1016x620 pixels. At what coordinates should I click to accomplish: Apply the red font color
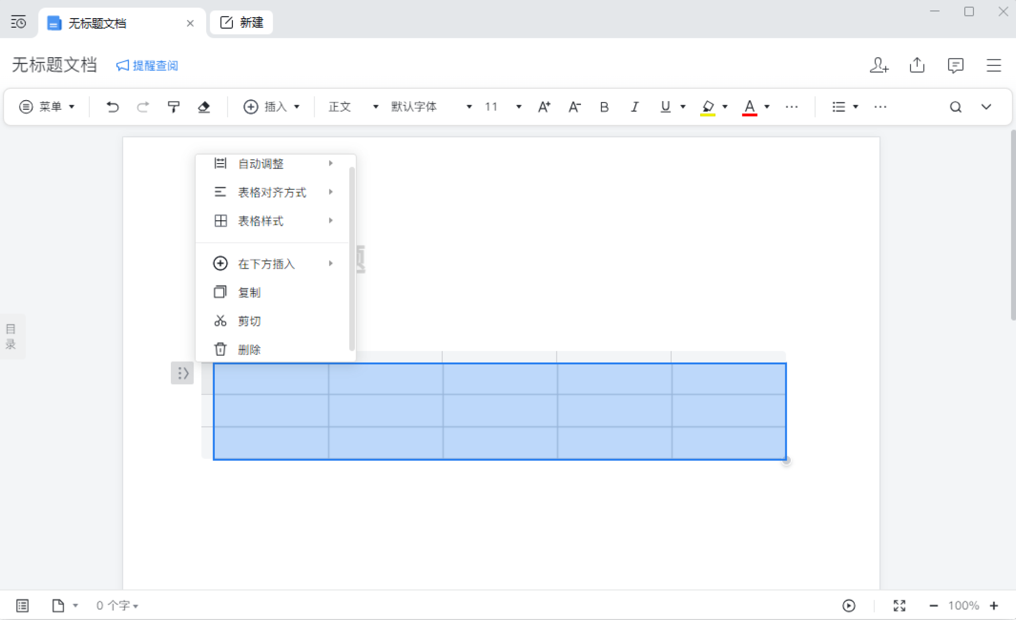pos(750,107)
